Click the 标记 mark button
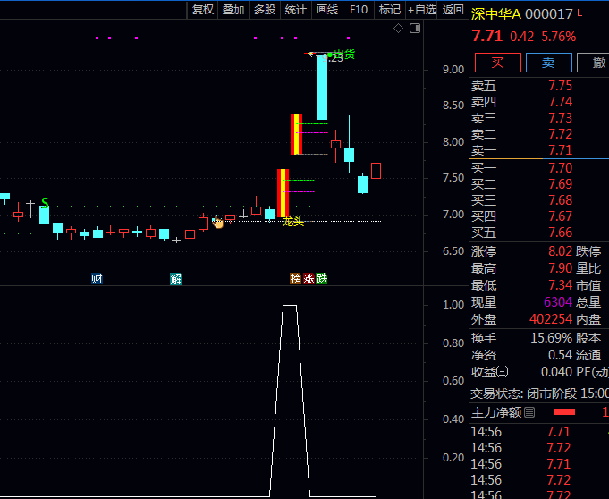This screenshot has height=499, width=609. point(390,9)
